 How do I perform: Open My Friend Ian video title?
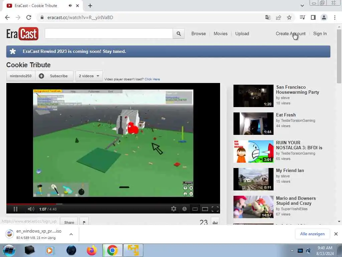click(290, 170)
